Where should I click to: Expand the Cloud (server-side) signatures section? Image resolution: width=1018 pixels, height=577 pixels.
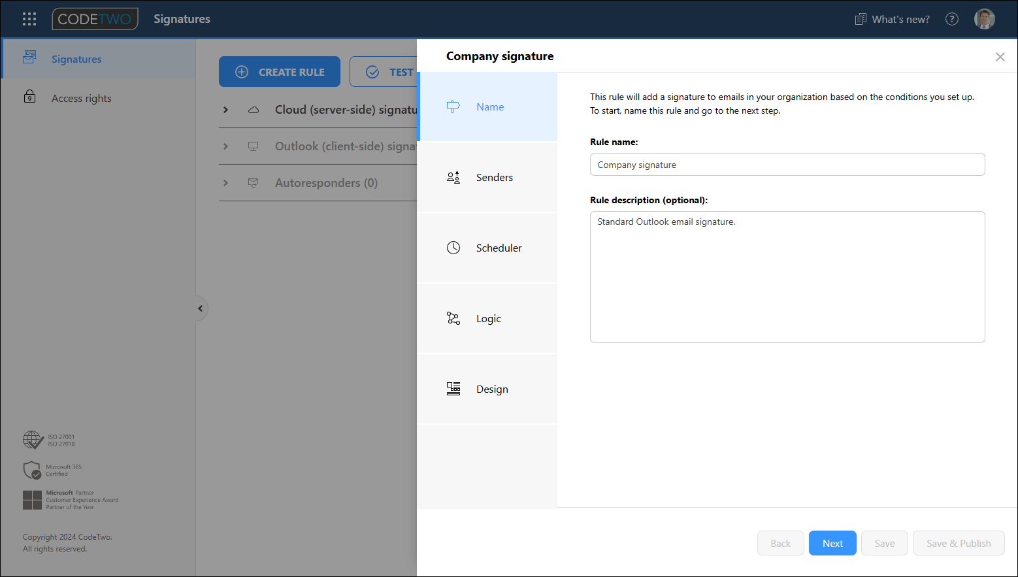tap(226, 109)
